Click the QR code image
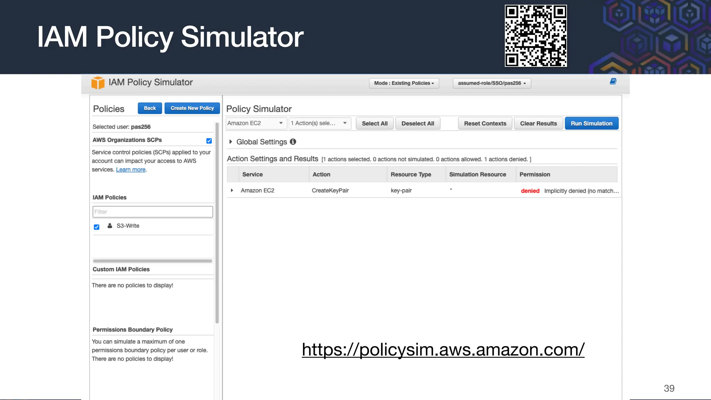711x400 pixels. pyautogui.click(x=536, y=36)
